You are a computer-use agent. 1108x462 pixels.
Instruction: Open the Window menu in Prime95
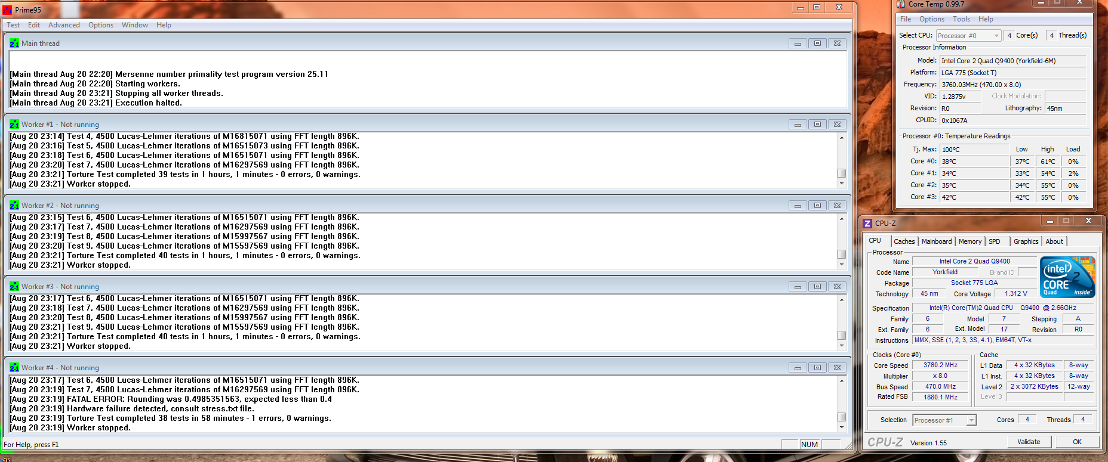[x=135, y=25]
